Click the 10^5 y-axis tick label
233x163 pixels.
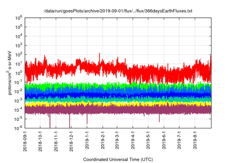point(19,27)
